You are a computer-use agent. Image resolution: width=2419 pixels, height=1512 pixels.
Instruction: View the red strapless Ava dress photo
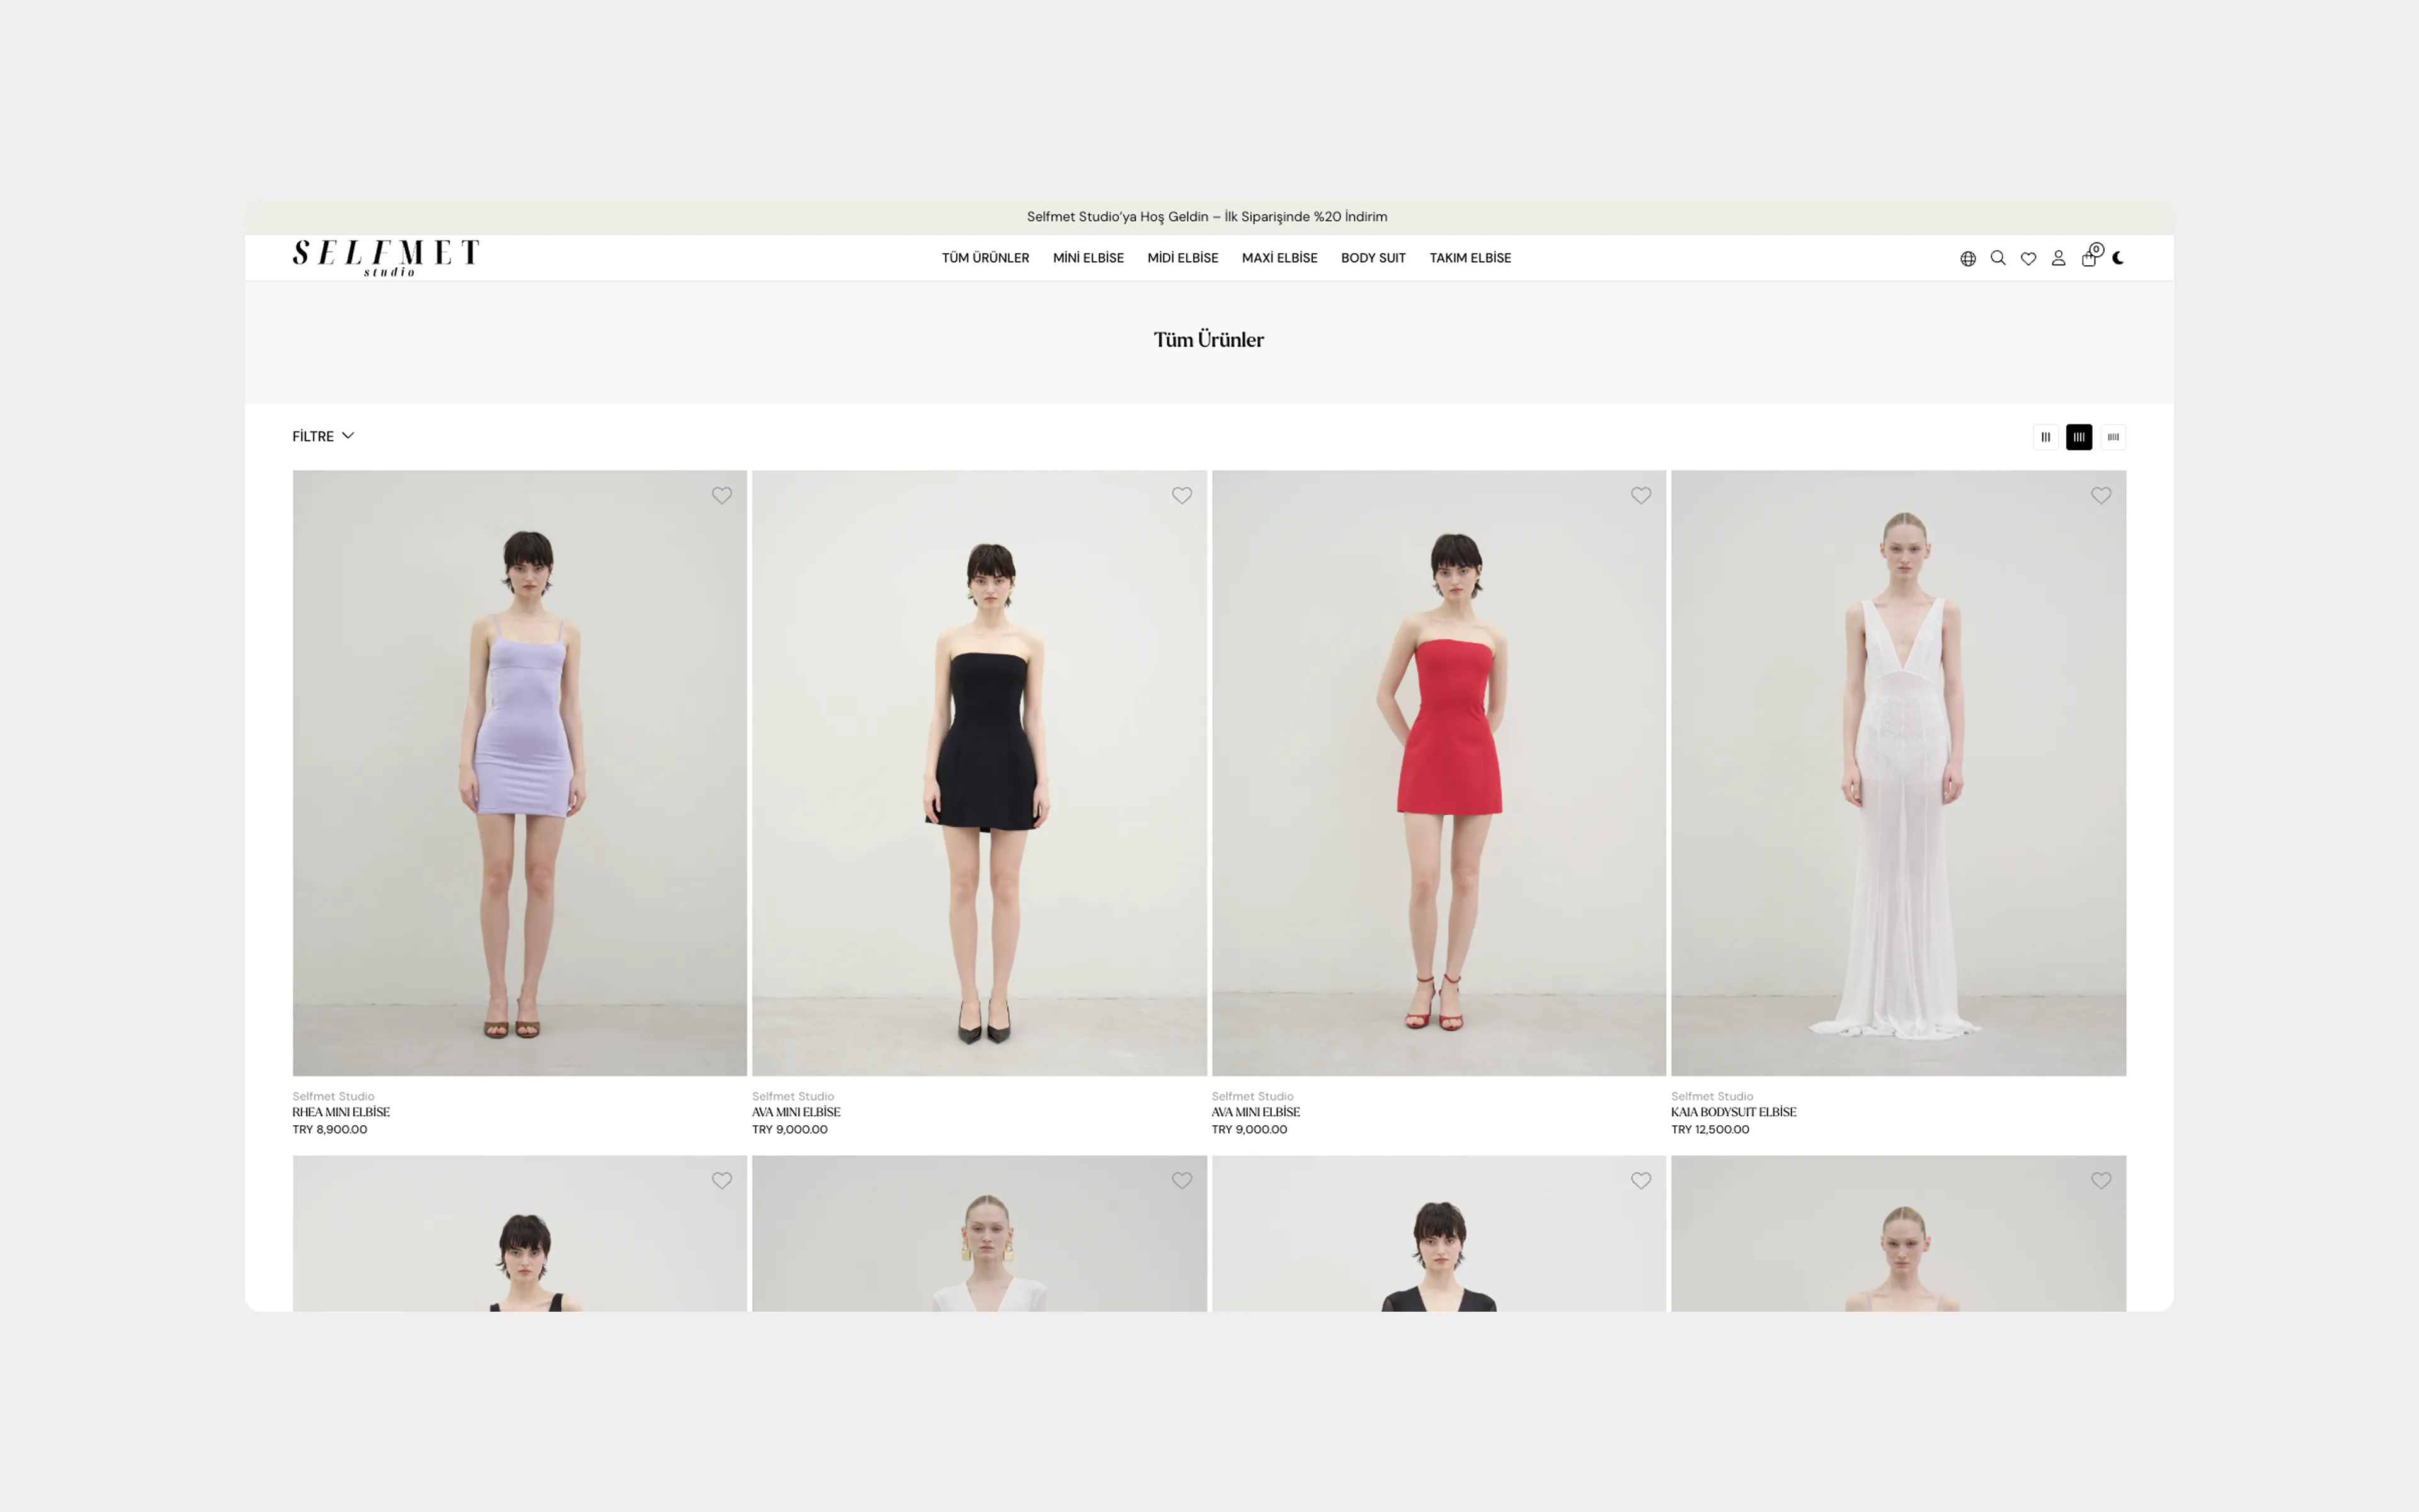tap(1438, 773)
